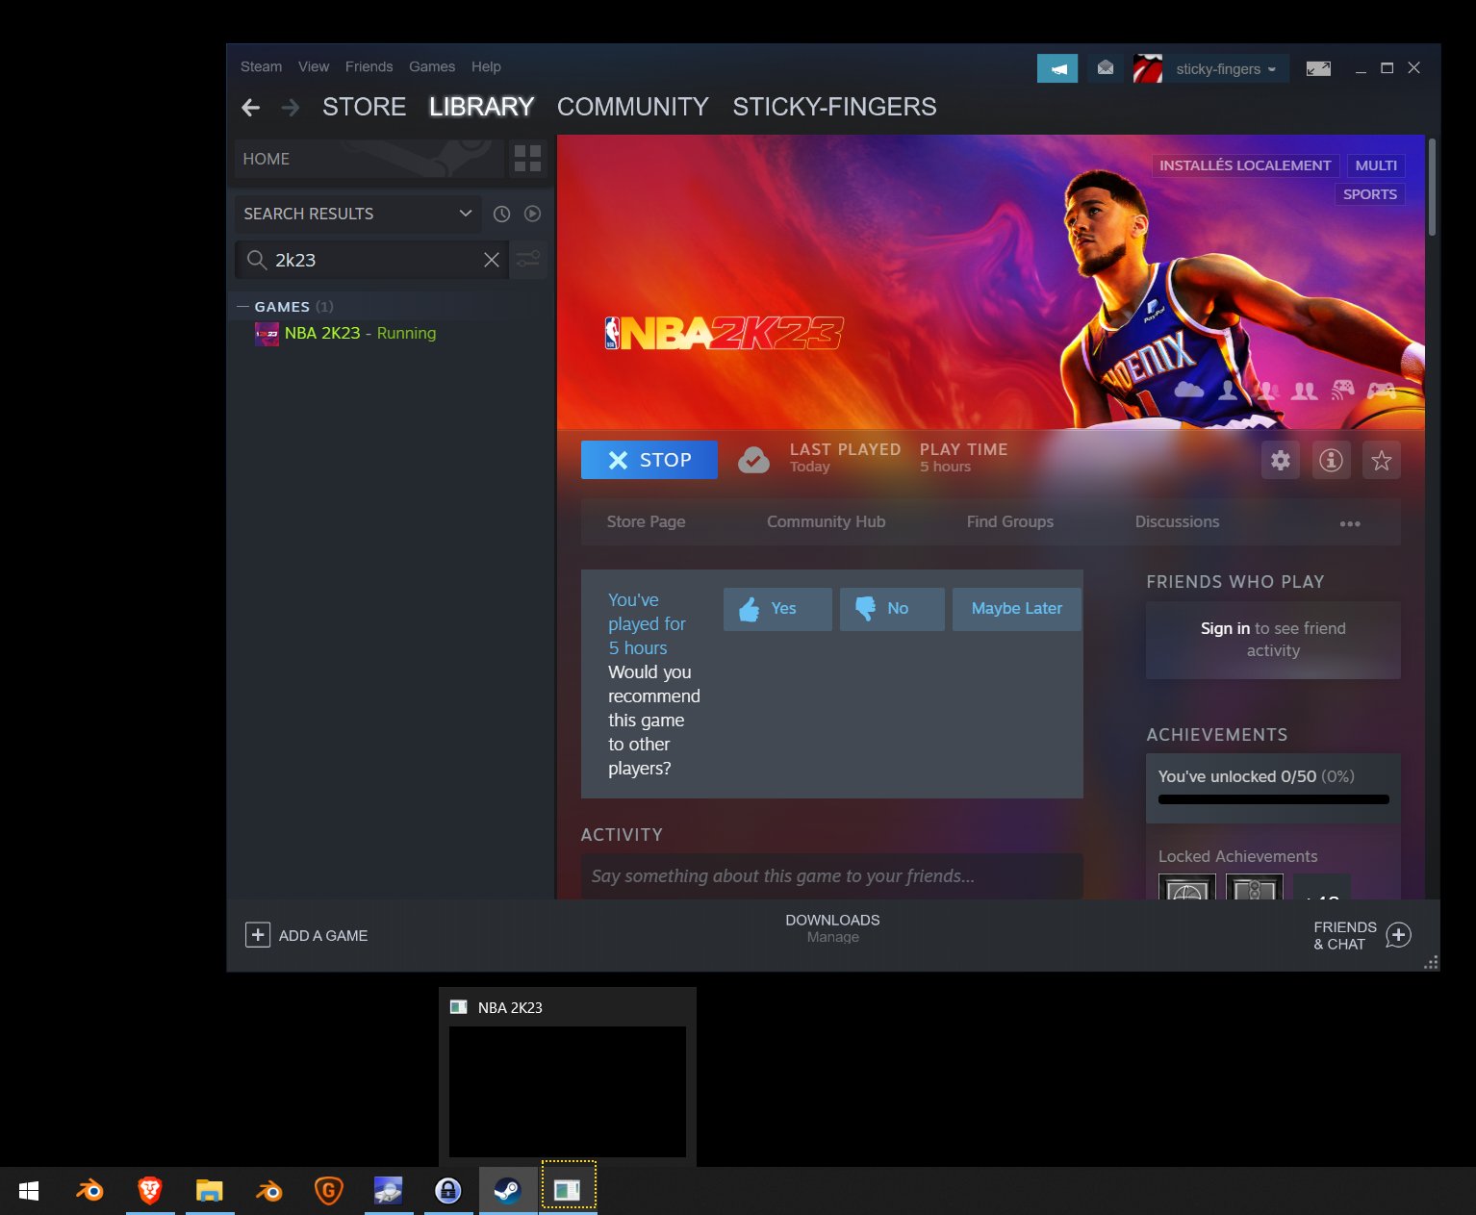Click Sign in for friend activity
Image resolution: width=1476 pixels, height=1215 pixels.
tap(1225, 628)
